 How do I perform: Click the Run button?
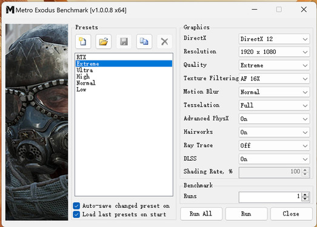[246, 214]
